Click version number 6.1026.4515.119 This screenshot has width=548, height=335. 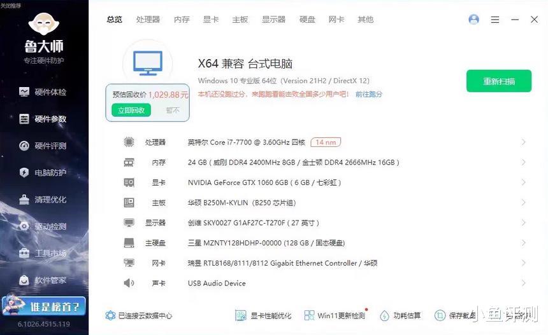pyautogui.click(x=44, y=324)
